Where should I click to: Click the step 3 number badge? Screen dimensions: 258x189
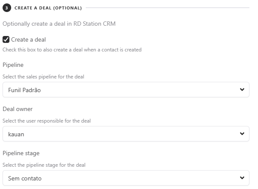6,8
